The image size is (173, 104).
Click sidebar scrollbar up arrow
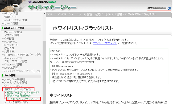44,14
